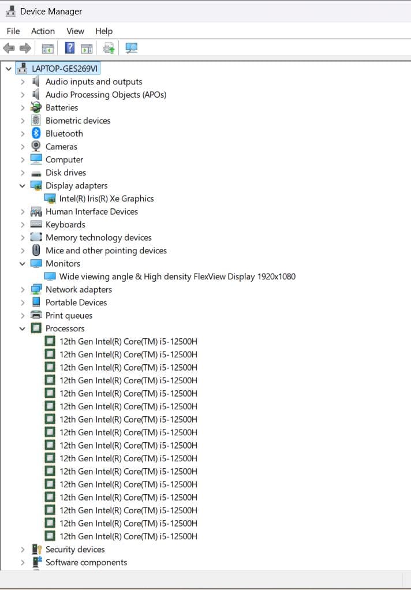Screen dimensions: 411x590
Task: Click the Show/Hide Console Tree toolbar icon
Action: 48,48
